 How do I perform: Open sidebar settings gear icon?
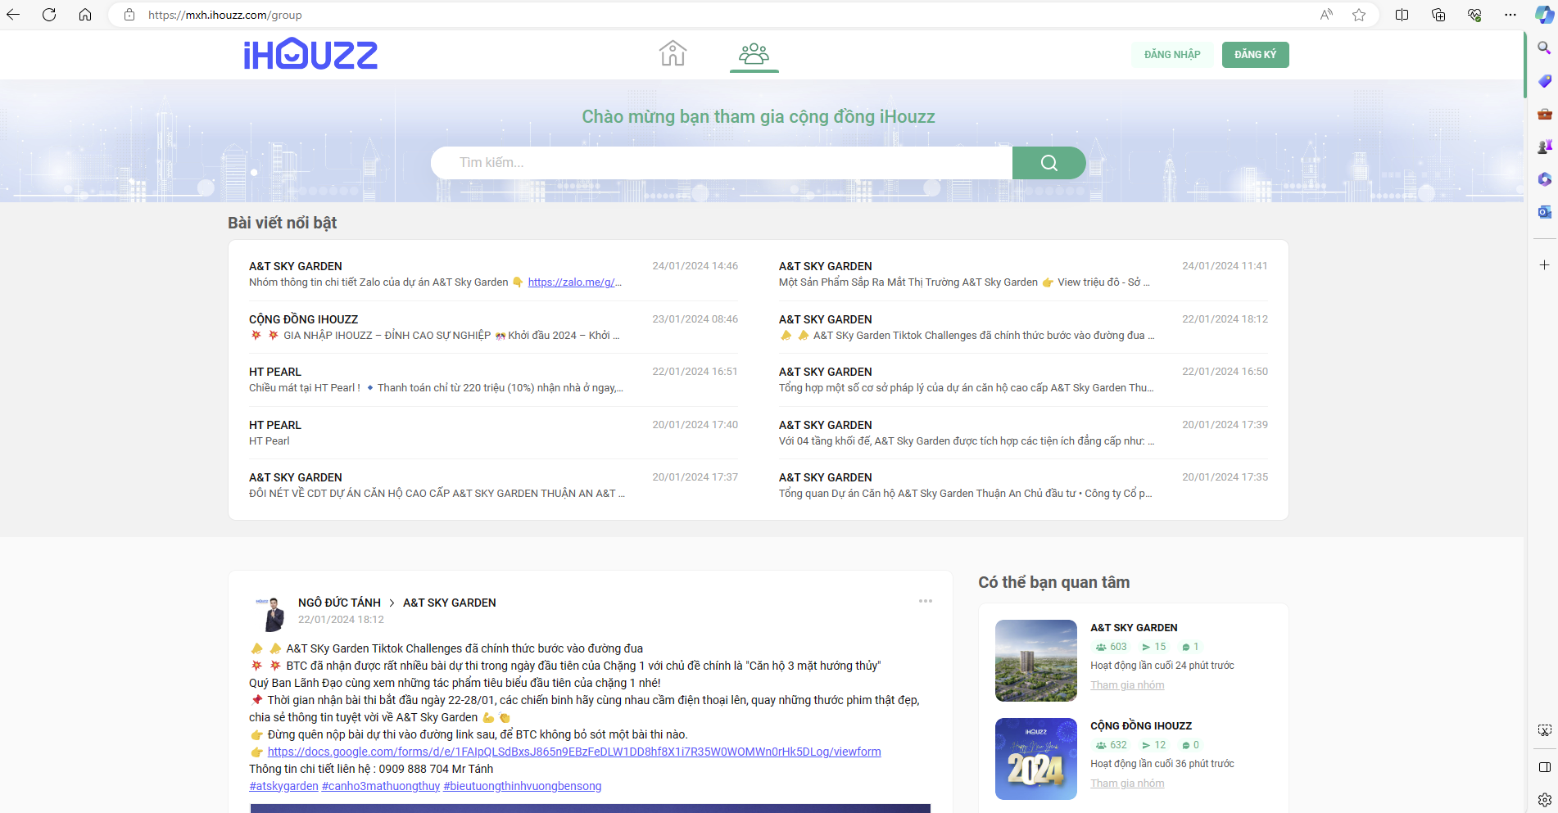click(1544, 800)
